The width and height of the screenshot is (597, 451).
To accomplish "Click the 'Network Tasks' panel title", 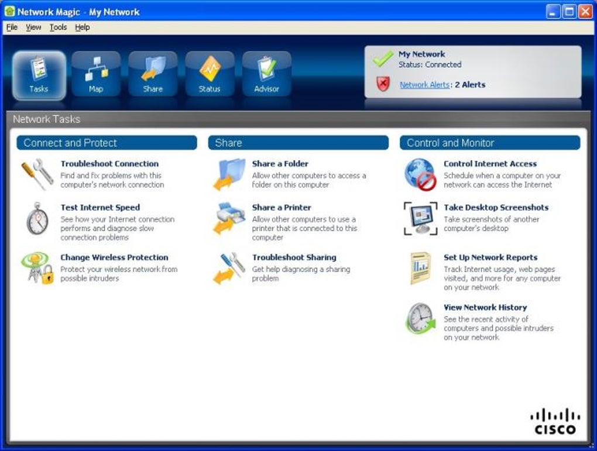I will coord(46,119).
